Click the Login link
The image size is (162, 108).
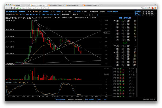point(109,11)
